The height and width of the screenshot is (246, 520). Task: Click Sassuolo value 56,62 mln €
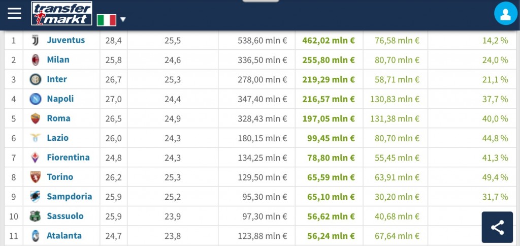click(331, 217)
